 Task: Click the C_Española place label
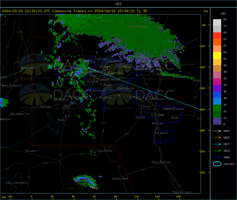pyautogui.click(x=113, y=61)
